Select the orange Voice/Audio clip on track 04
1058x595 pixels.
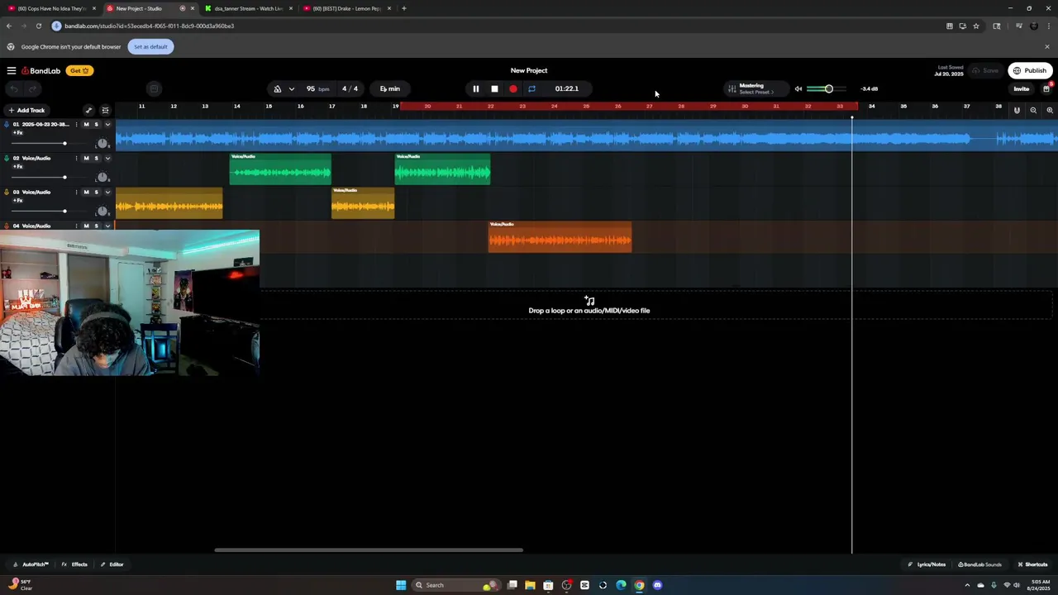pyautogui.click(x=560, y=237)
